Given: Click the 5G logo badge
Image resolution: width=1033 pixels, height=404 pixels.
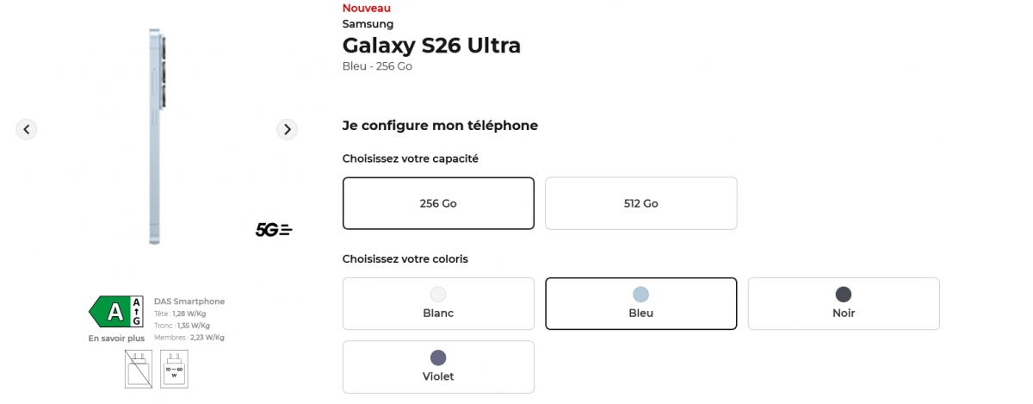Looking at the screenshot, I should [x=274, y=230].
